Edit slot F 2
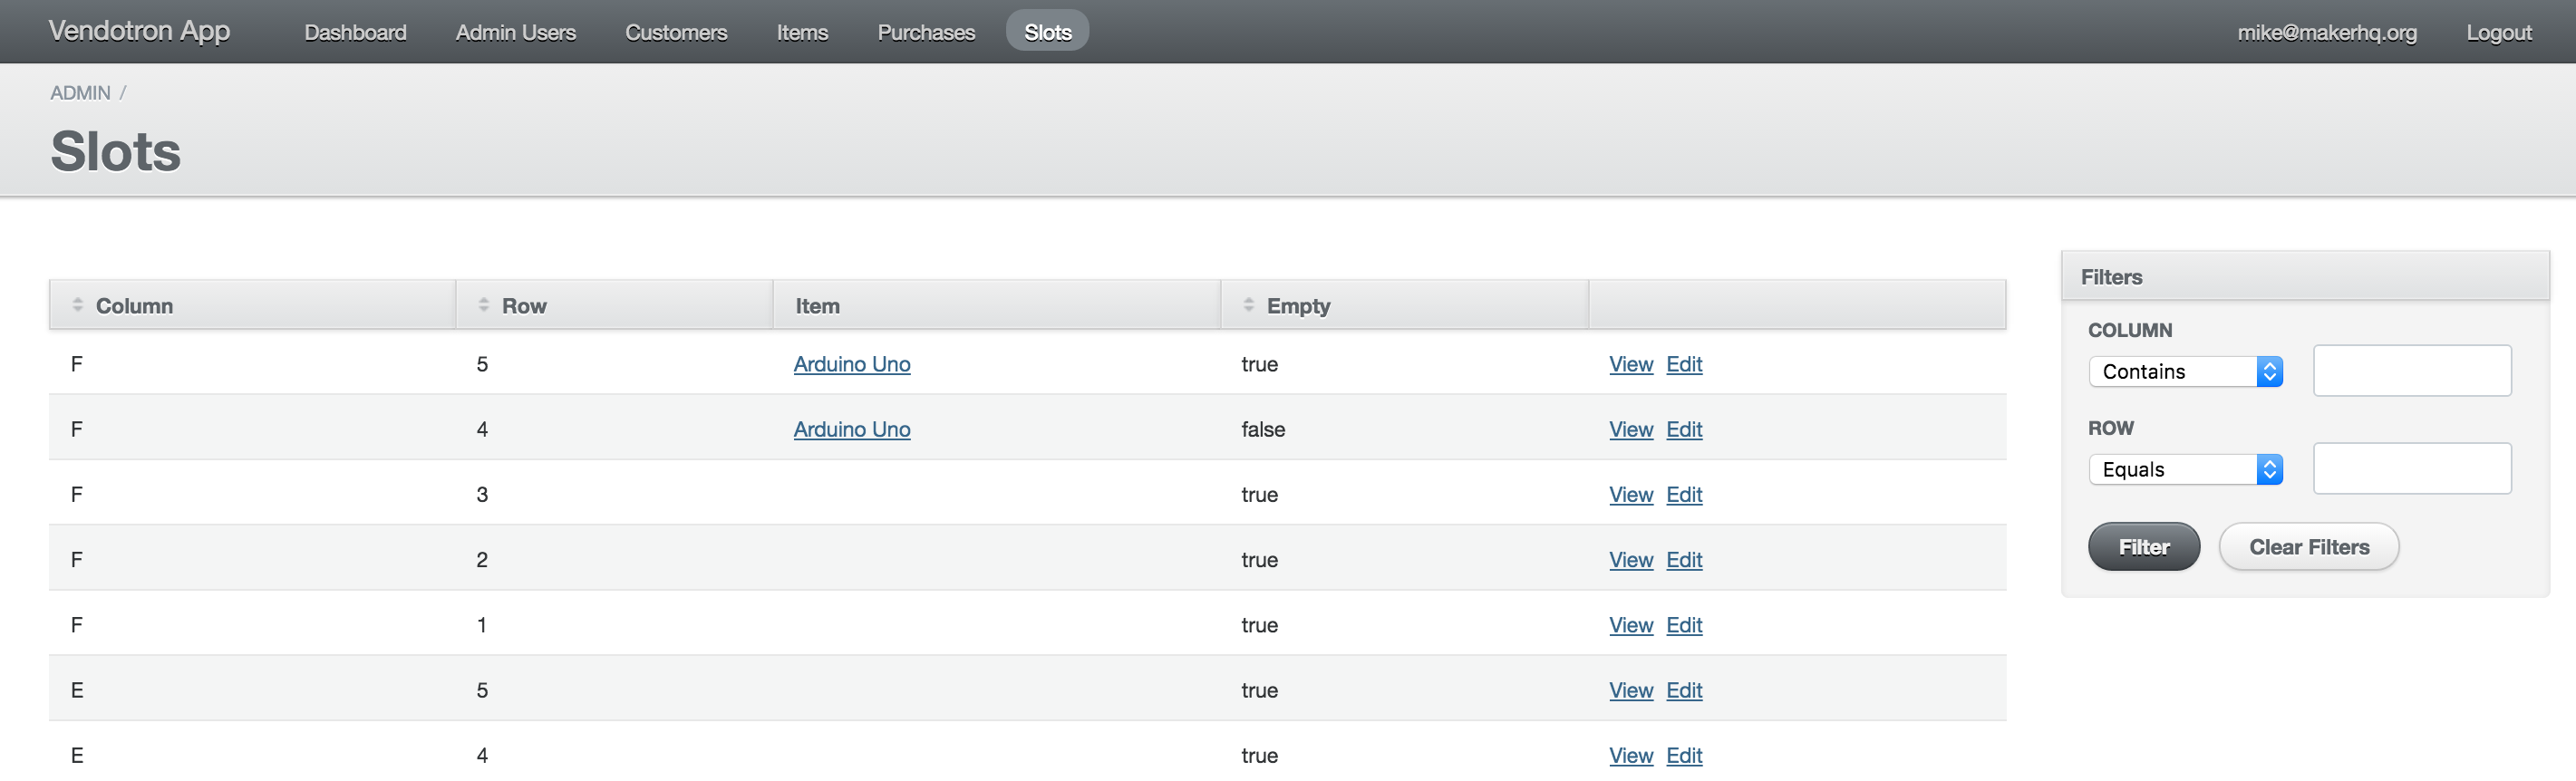Viewport: 2576px width, 781px height. [1684, 560]
